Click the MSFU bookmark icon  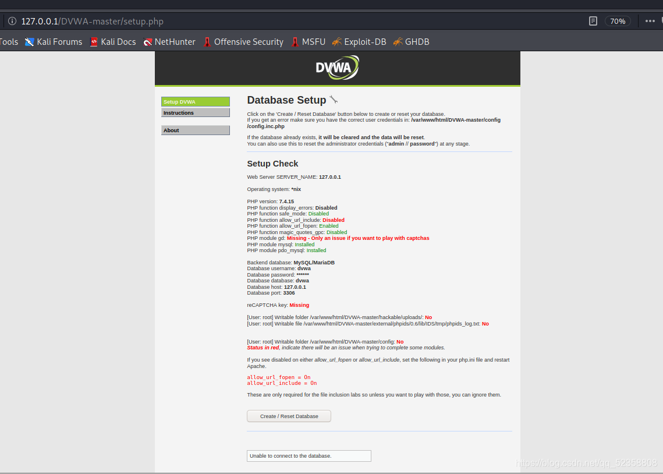[295, 42]
